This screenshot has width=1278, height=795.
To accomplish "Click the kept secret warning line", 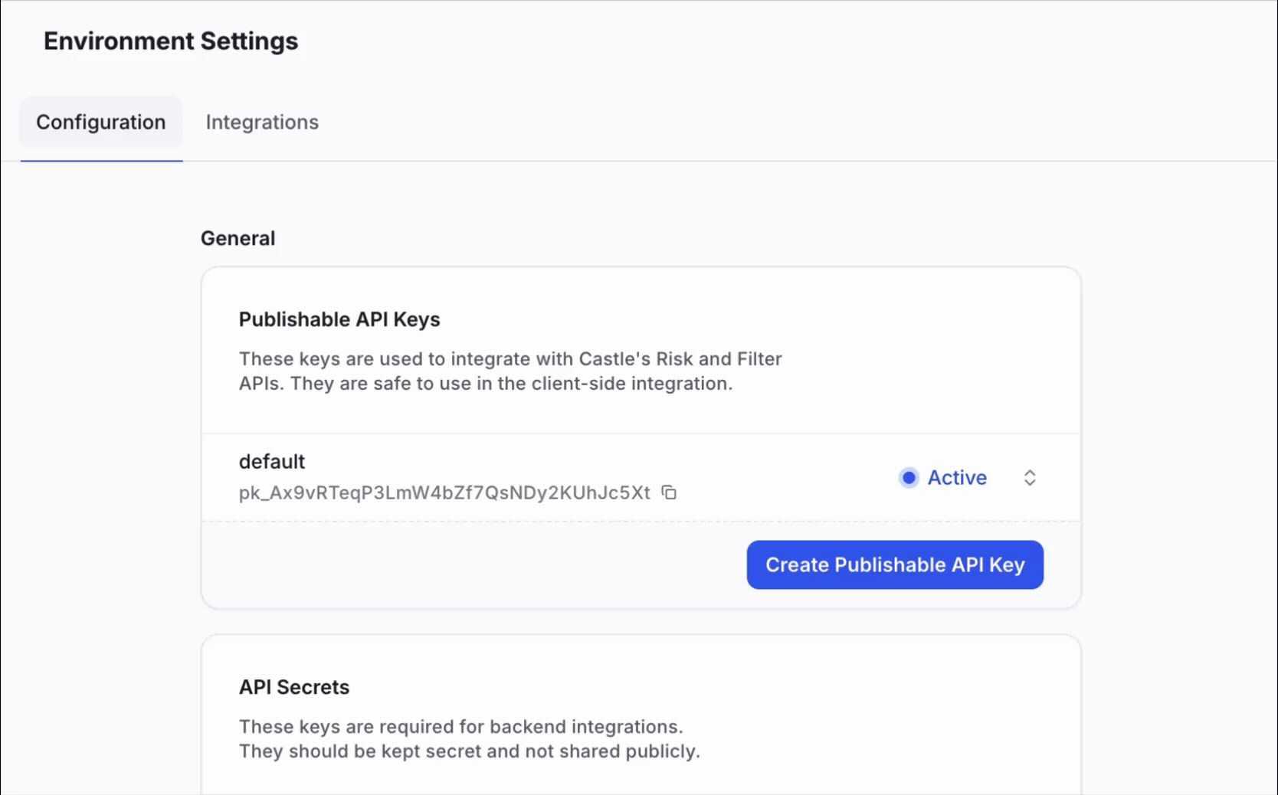I will point(470,751).
